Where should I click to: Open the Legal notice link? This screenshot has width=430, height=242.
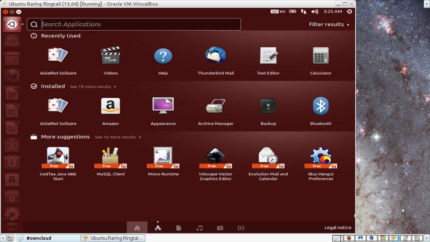click(x=338, y=228)
